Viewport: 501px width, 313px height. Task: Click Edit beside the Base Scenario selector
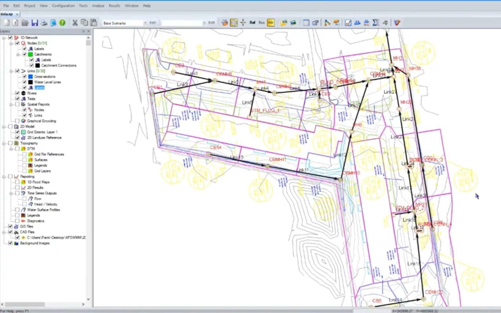153,22
